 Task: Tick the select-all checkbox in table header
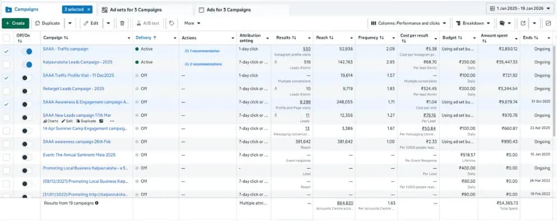(6, 38)
